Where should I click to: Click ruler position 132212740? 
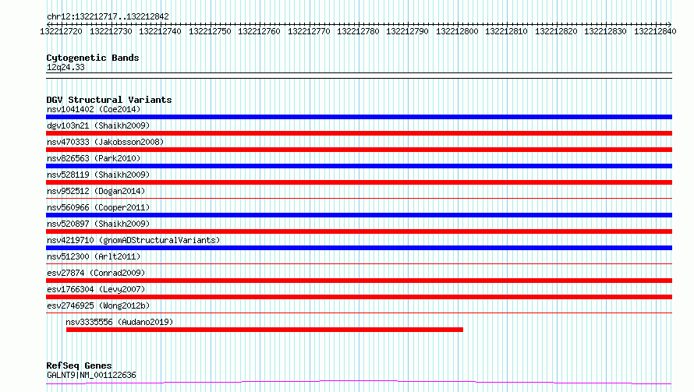click(x=160, y=31)
